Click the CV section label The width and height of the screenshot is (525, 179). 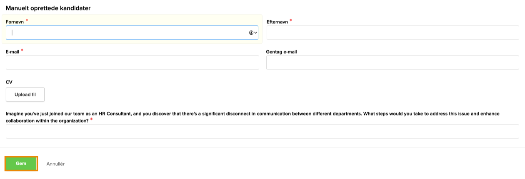click(9, 82)
